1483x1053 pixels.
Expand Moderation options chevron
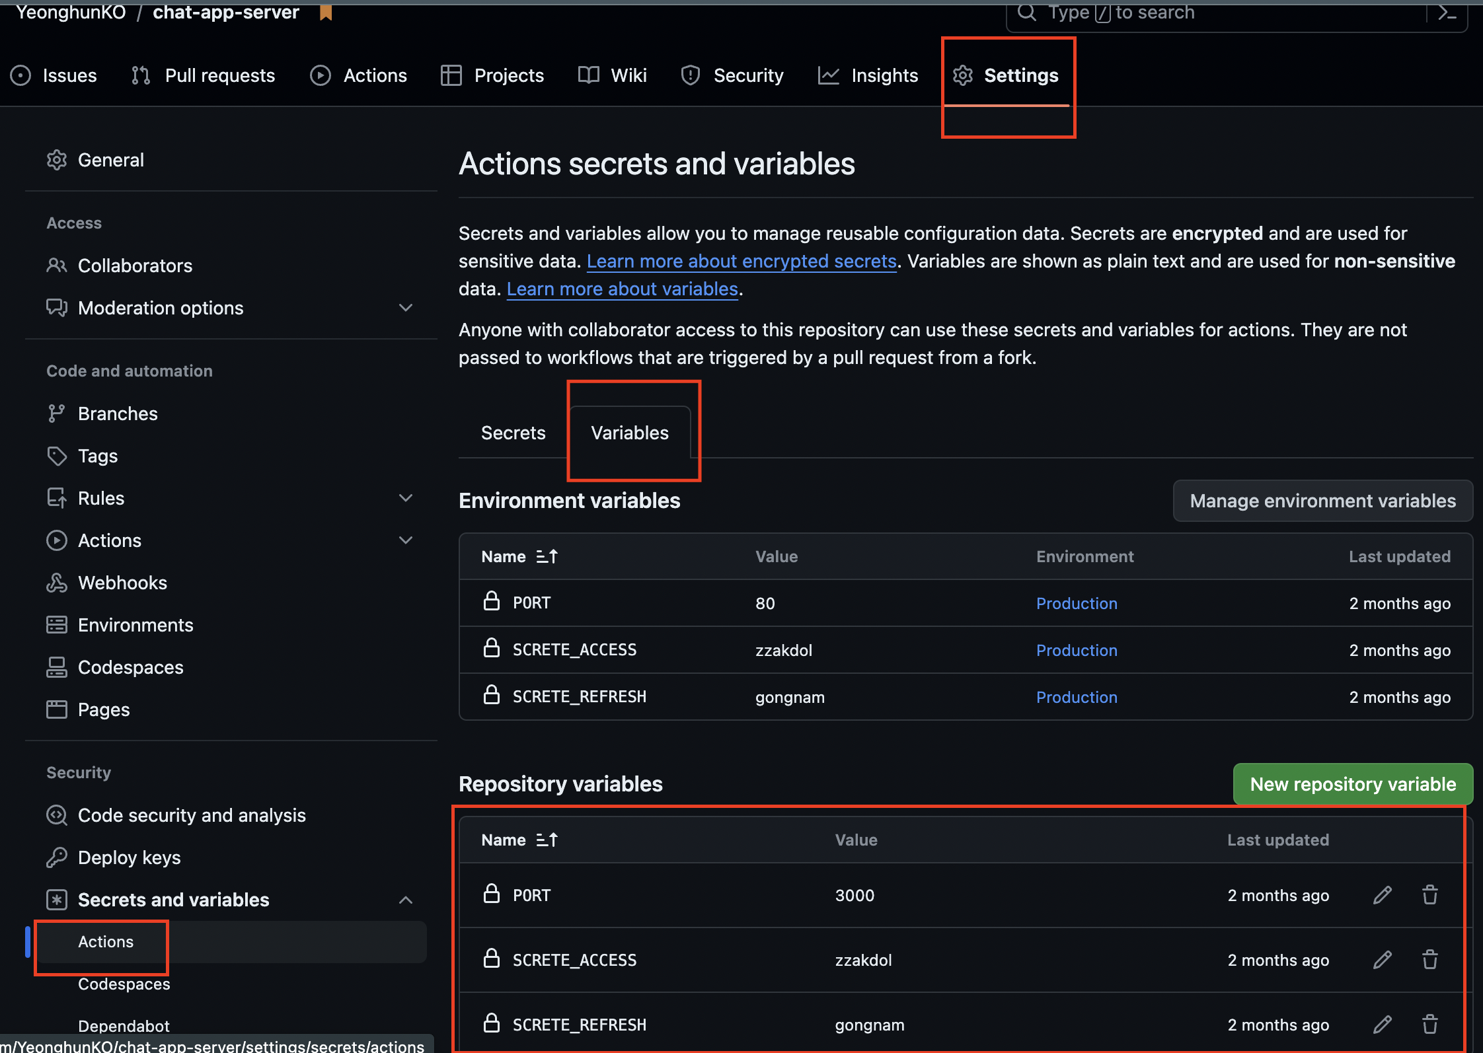pyautogui.click(x=406, y=308)
